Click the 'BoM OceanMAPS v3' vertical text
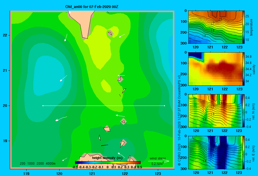 [x=179, y=91]
